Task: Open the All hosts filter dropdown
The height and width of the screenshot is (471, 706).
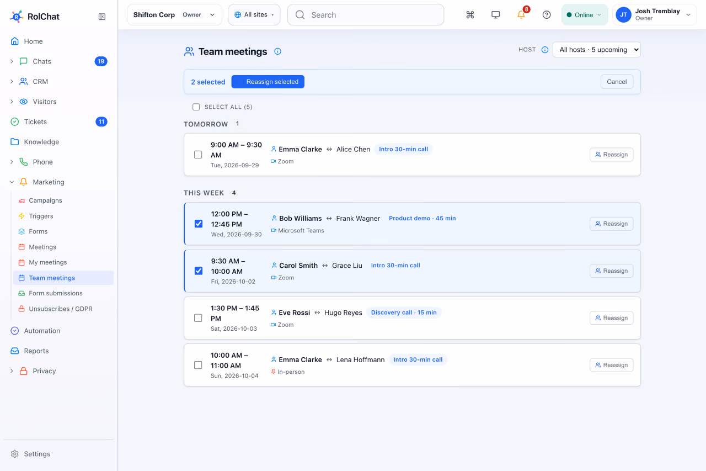Action: point(597,50)
